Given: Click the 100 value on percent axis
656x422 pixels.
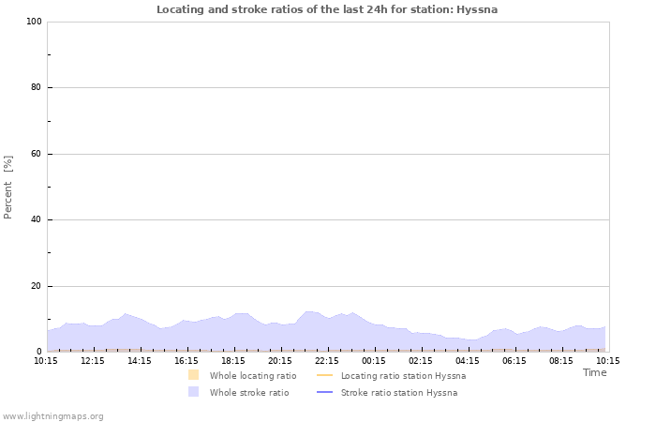Looking at the screenshot, I should point(35,22).
